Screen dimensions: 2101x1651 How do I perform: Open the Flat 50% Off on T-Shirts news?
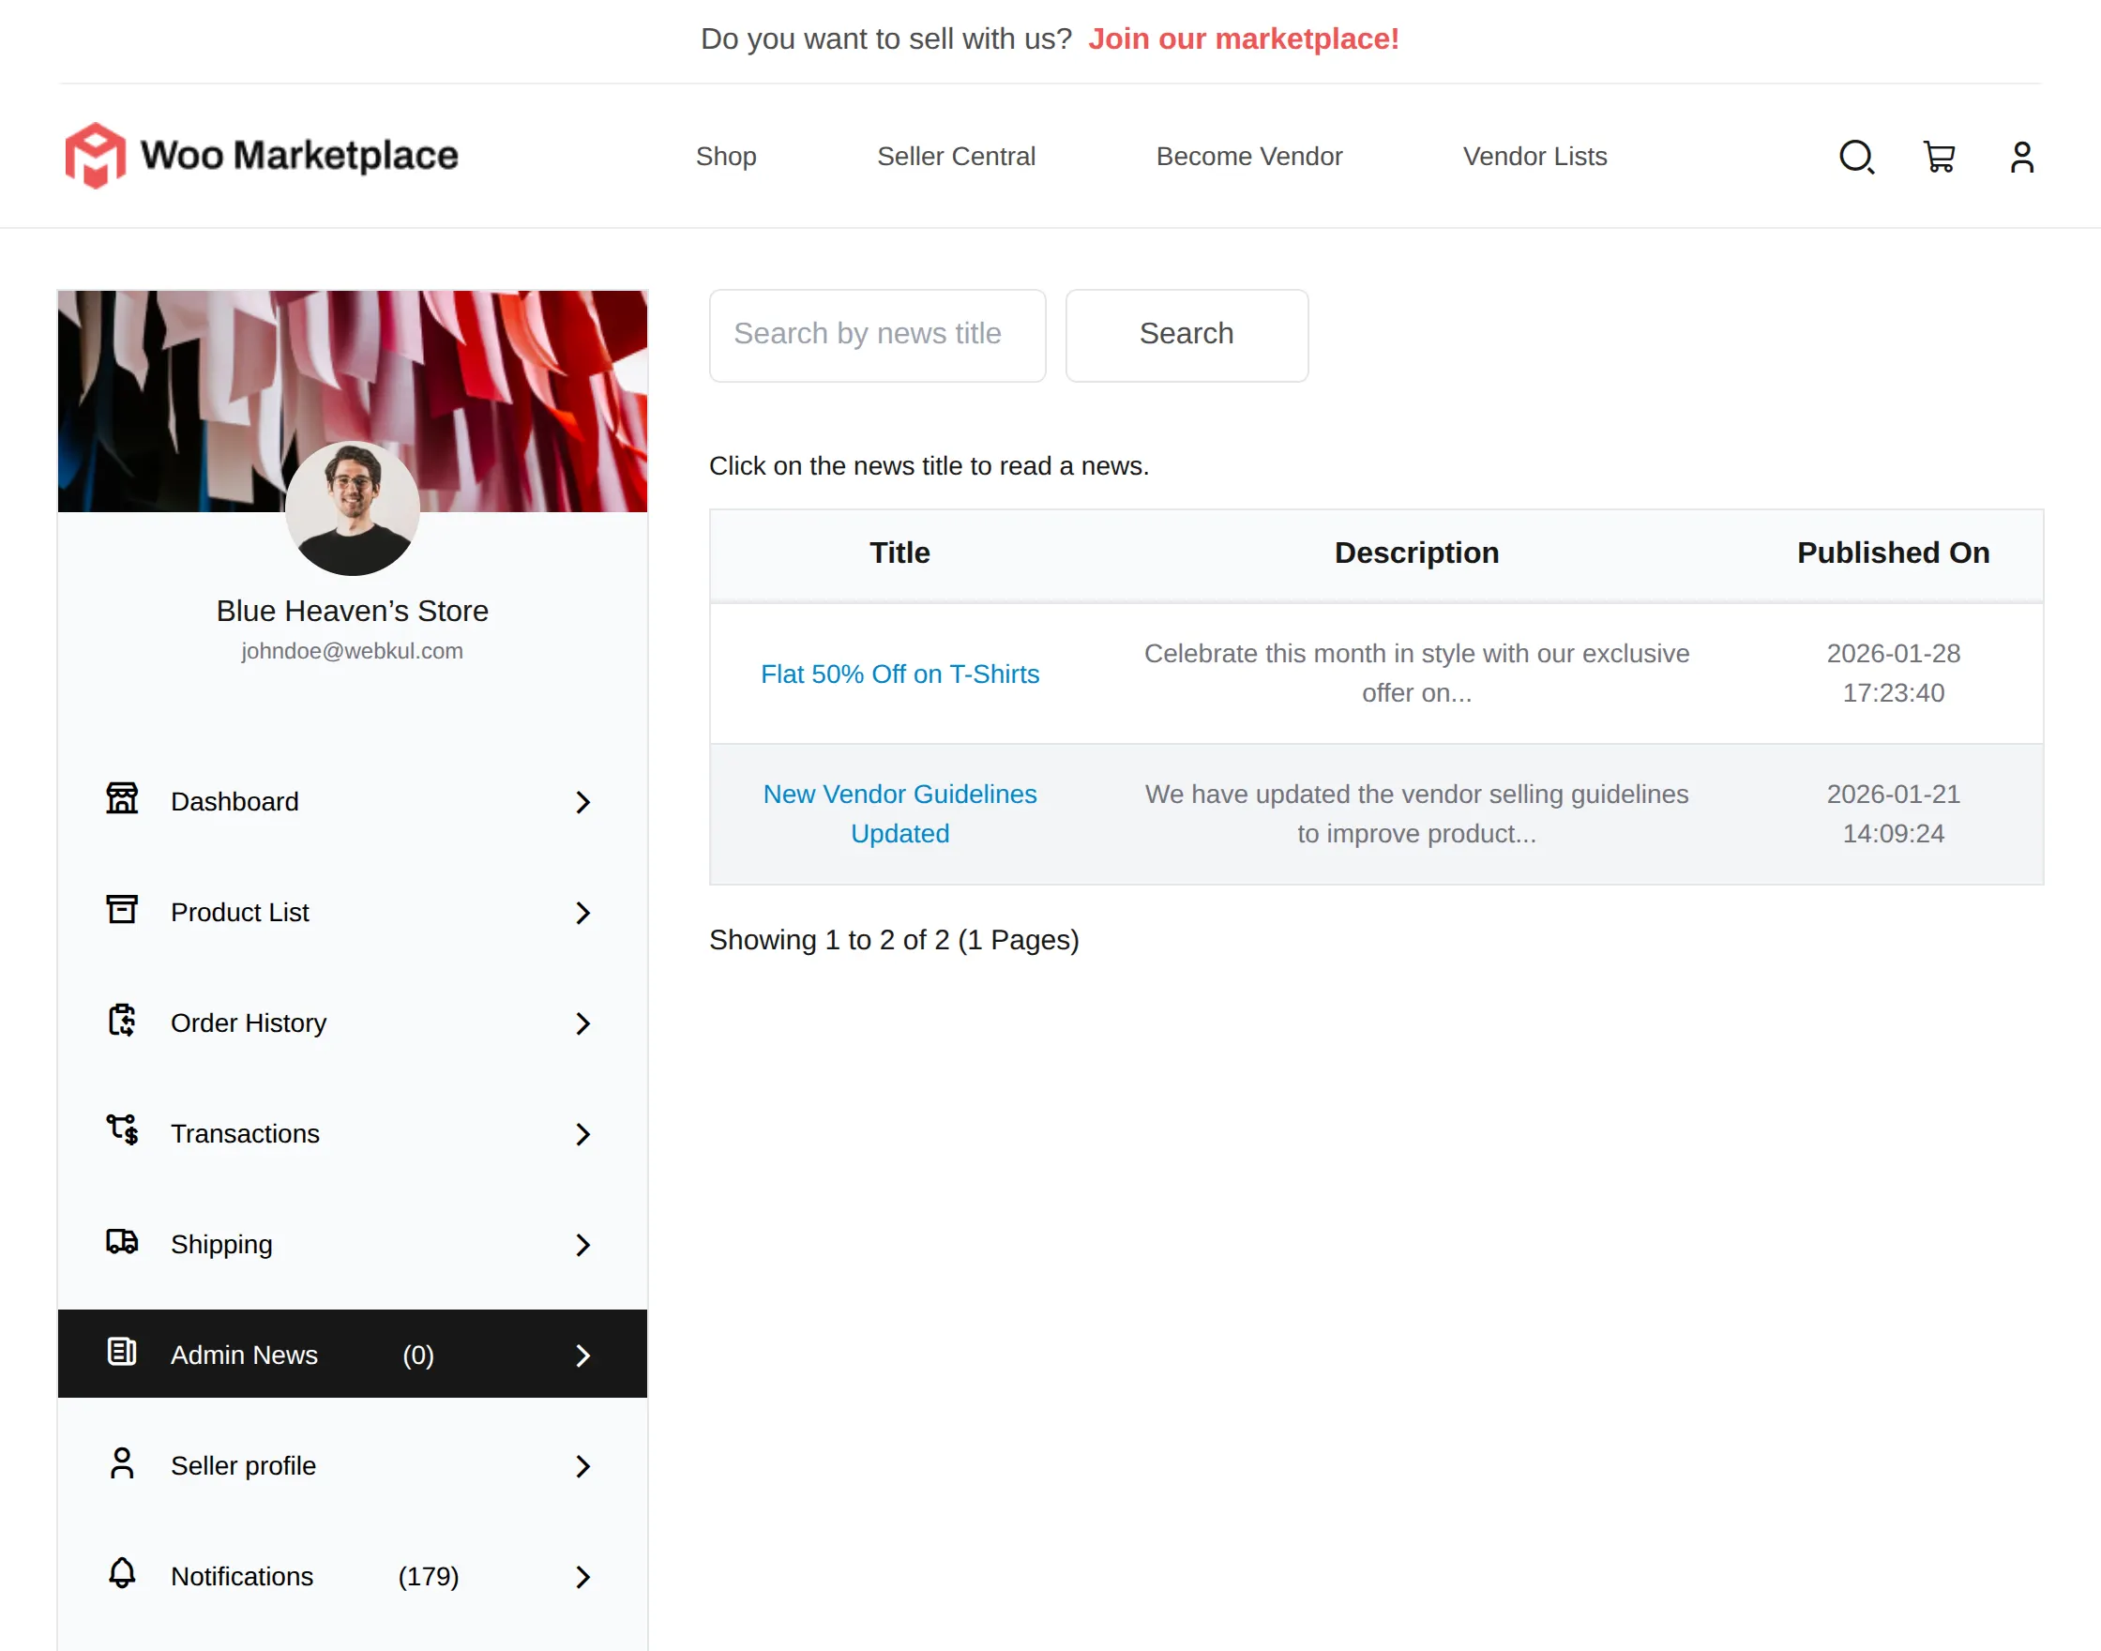899,674
